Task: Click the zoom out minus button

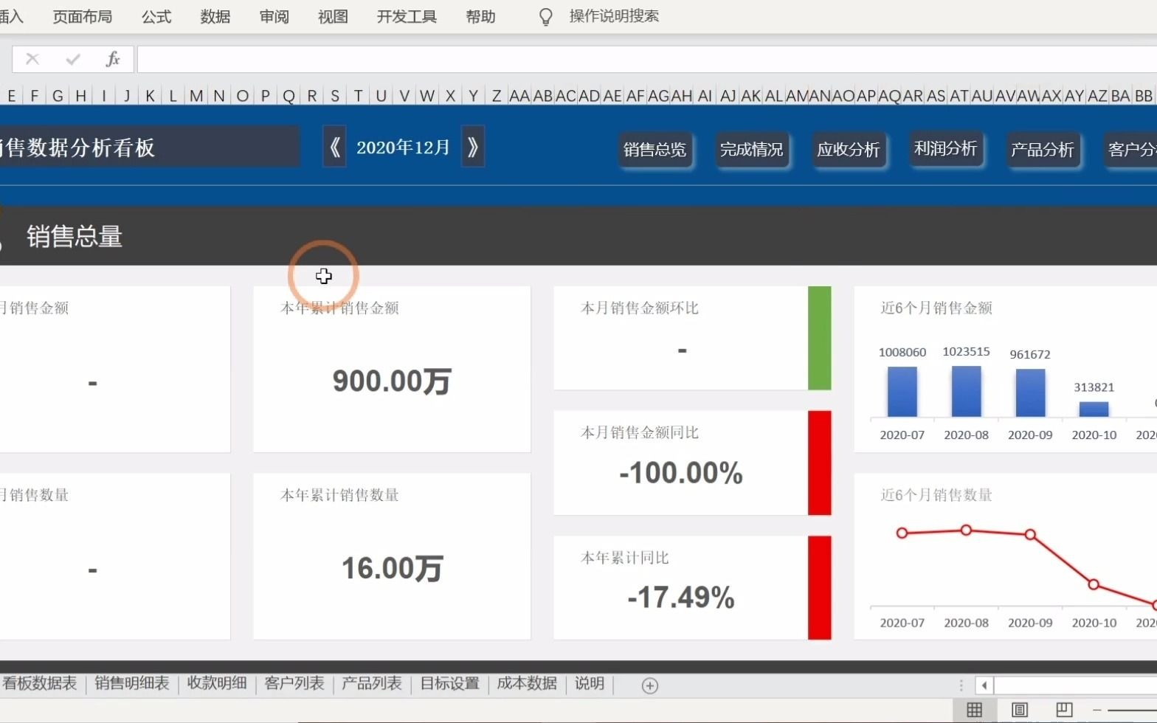Action: [1097, 710]
